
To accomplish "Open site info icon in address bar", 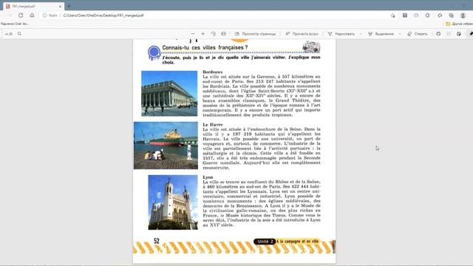I will pyautogui.click(x=44, y=16).
